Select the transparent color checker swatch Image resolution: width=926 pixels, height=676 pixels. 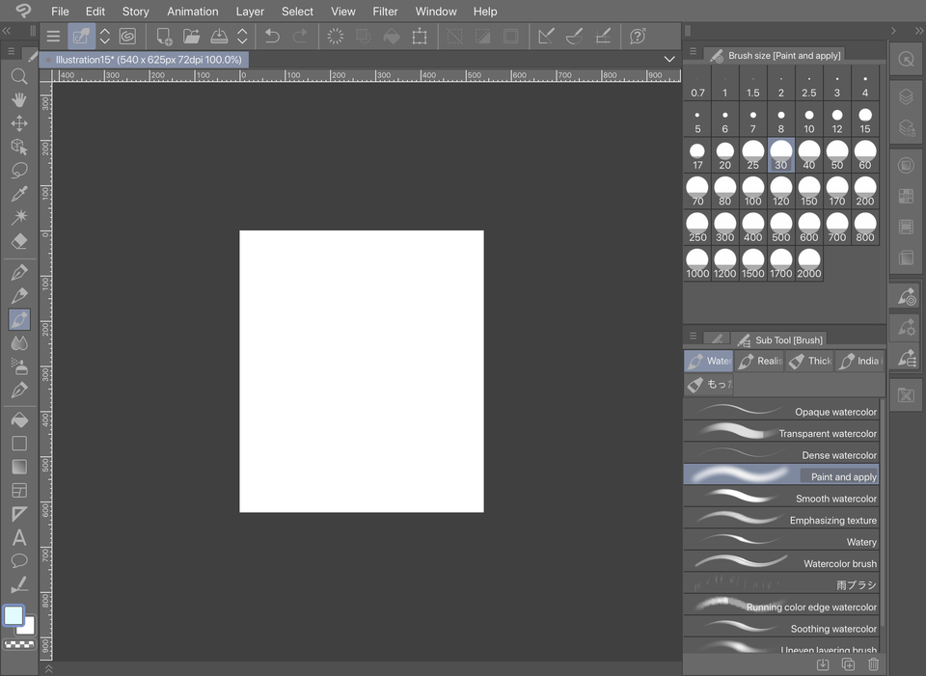pos(19,645)
